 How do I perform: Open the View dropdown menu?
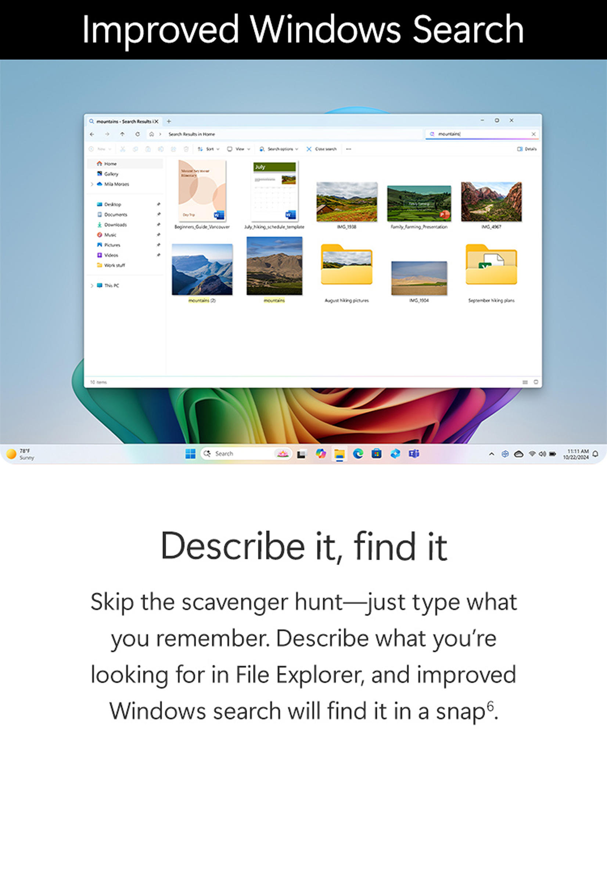239,149
